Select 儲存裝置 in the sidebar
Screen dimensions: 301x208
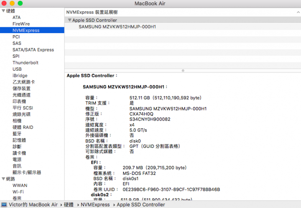[x=21, y=88]
